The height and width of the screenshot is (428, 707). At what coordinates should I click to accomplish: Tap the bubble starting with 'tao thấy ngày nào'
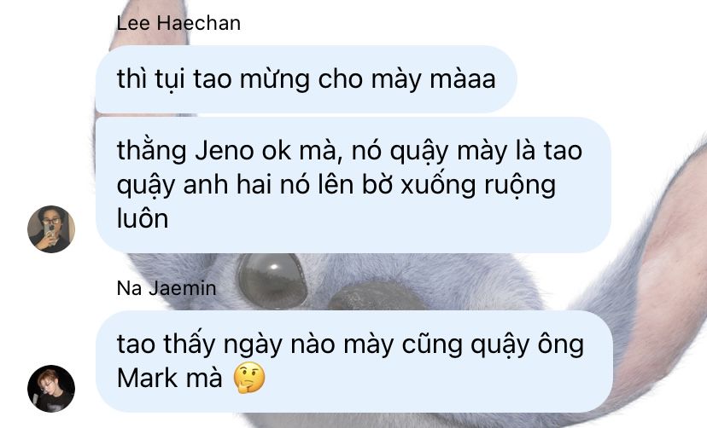(x=354, y=361)
